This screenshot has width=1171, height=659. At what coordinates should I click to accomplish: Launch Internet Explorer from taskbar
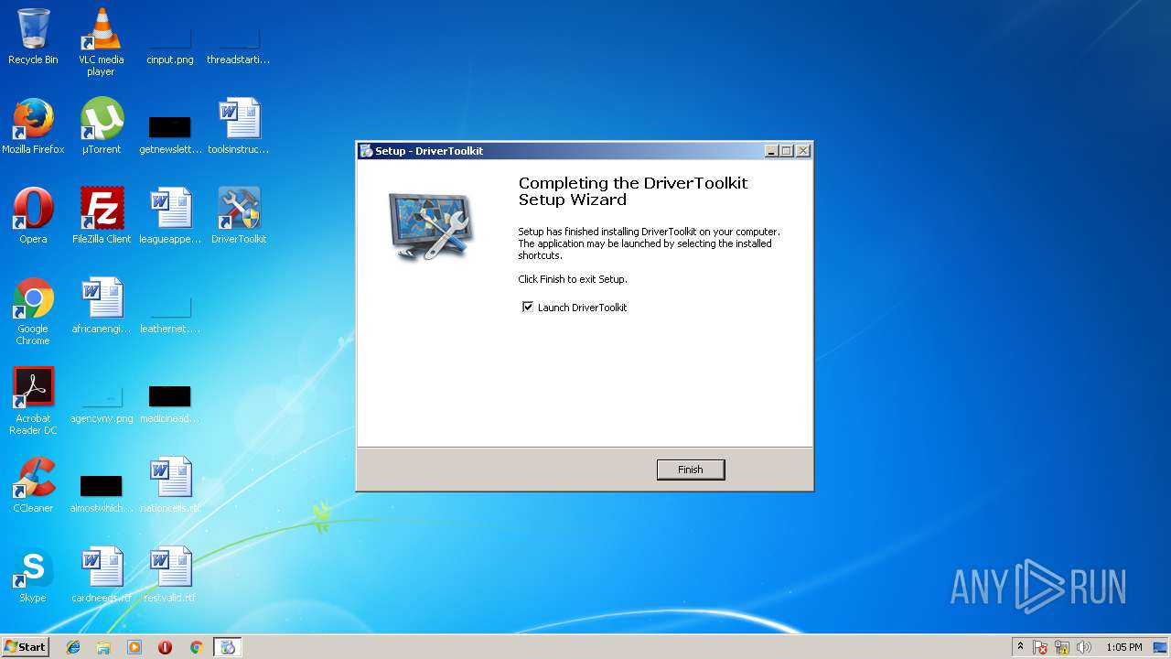point(73,647)
